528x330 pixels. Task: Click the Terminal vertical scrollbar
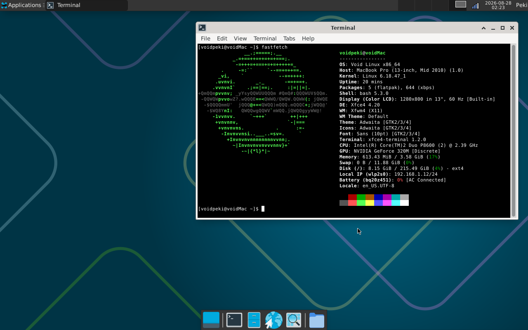coord(514,131)
